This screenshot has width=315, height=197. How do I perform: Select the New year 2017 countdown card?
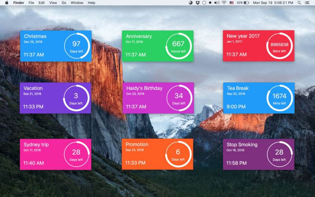point(259,46)
